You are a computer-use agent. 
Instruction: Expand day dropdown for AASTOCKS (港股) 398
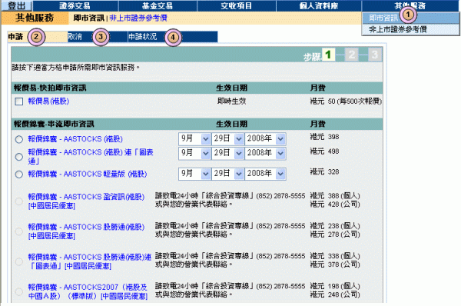coord(227,138)
